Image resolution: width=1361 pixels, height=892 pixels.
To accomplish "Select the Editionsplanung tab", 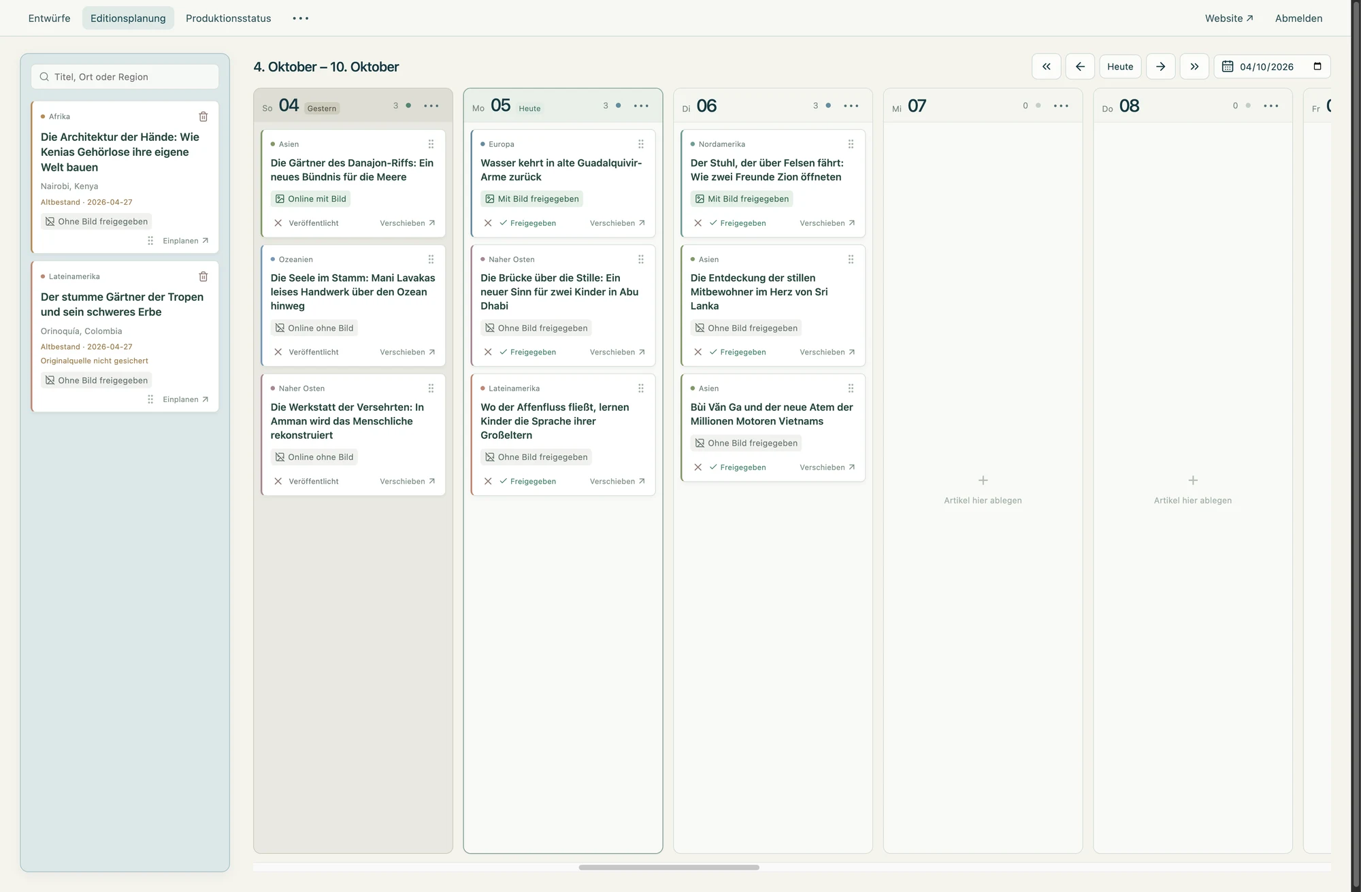I will click(128, 18).
